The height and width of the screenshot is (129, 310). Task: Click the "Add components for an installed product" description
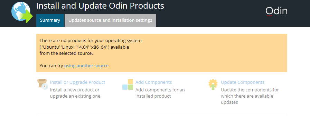pyautogui.click(x=160, y=93)
